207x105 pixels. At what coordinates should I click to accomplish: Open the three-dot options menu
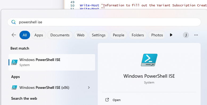pyautogui.click(x=196, y=35)
